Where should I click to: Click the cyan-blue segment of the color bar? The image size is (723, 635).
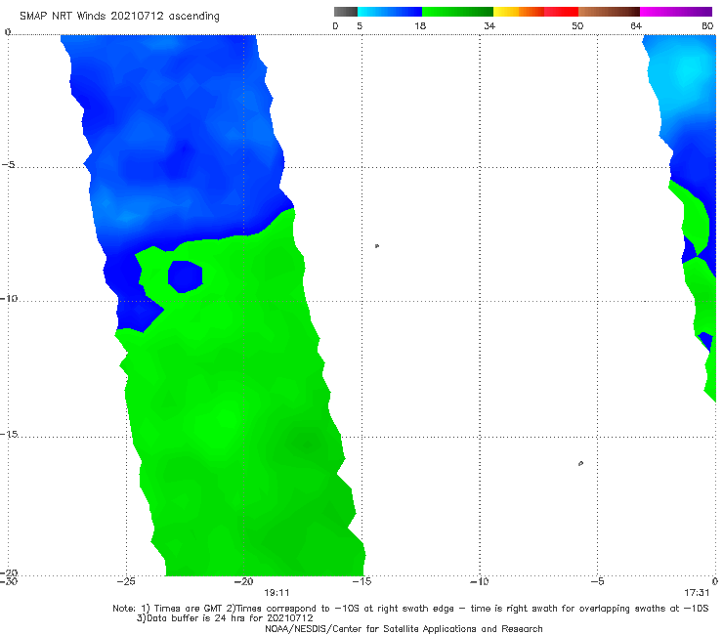pos(390,12)
